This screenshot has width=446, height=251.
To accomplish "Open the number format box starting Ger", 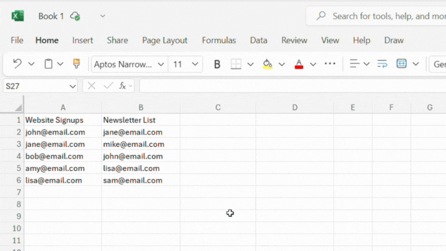I will [438, 64].
